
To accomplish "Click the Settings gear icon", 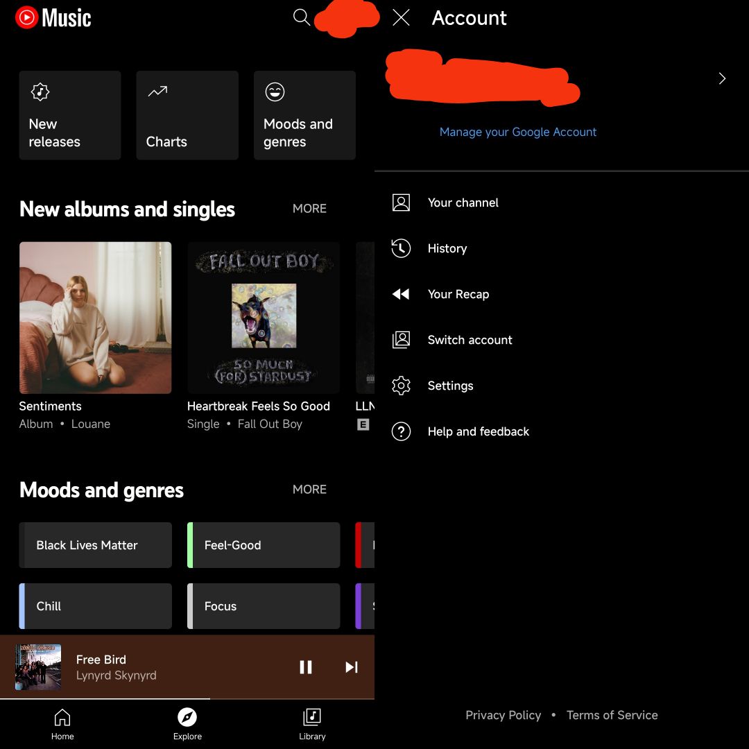I will [x=401, y=386].
